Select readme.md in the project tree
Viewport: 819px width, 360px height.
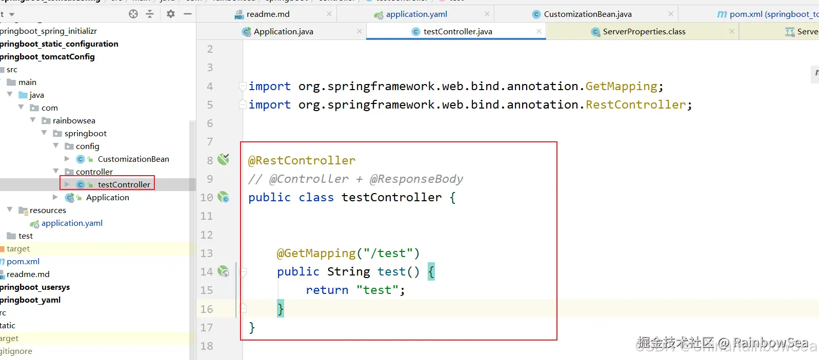point(28,274)
